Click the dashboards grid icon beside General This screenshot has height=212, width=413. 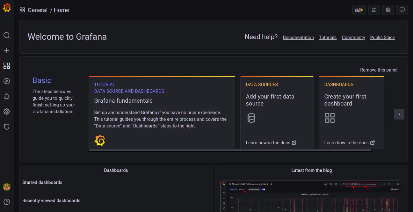(22, 10)
